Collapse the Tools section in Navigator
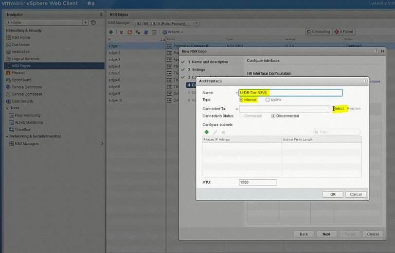 tap(7, 108)
